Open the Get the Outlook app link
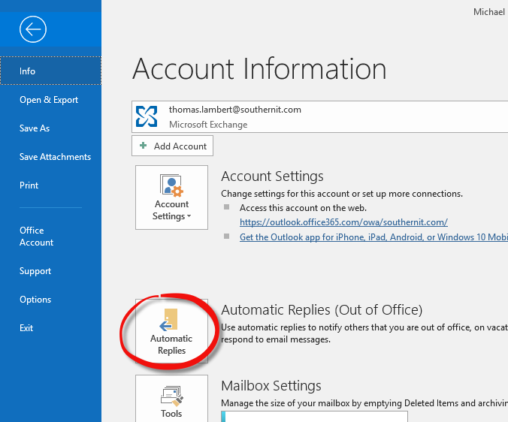508x422 pixels. click(x=374, y=237)
